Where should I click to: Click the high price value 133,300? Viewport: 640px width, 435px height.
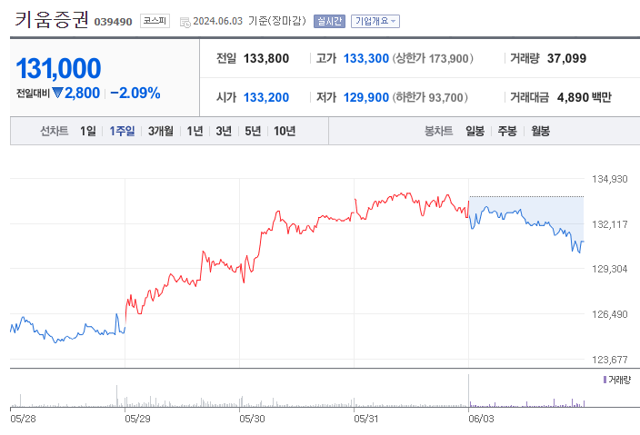tap(366, 58)
